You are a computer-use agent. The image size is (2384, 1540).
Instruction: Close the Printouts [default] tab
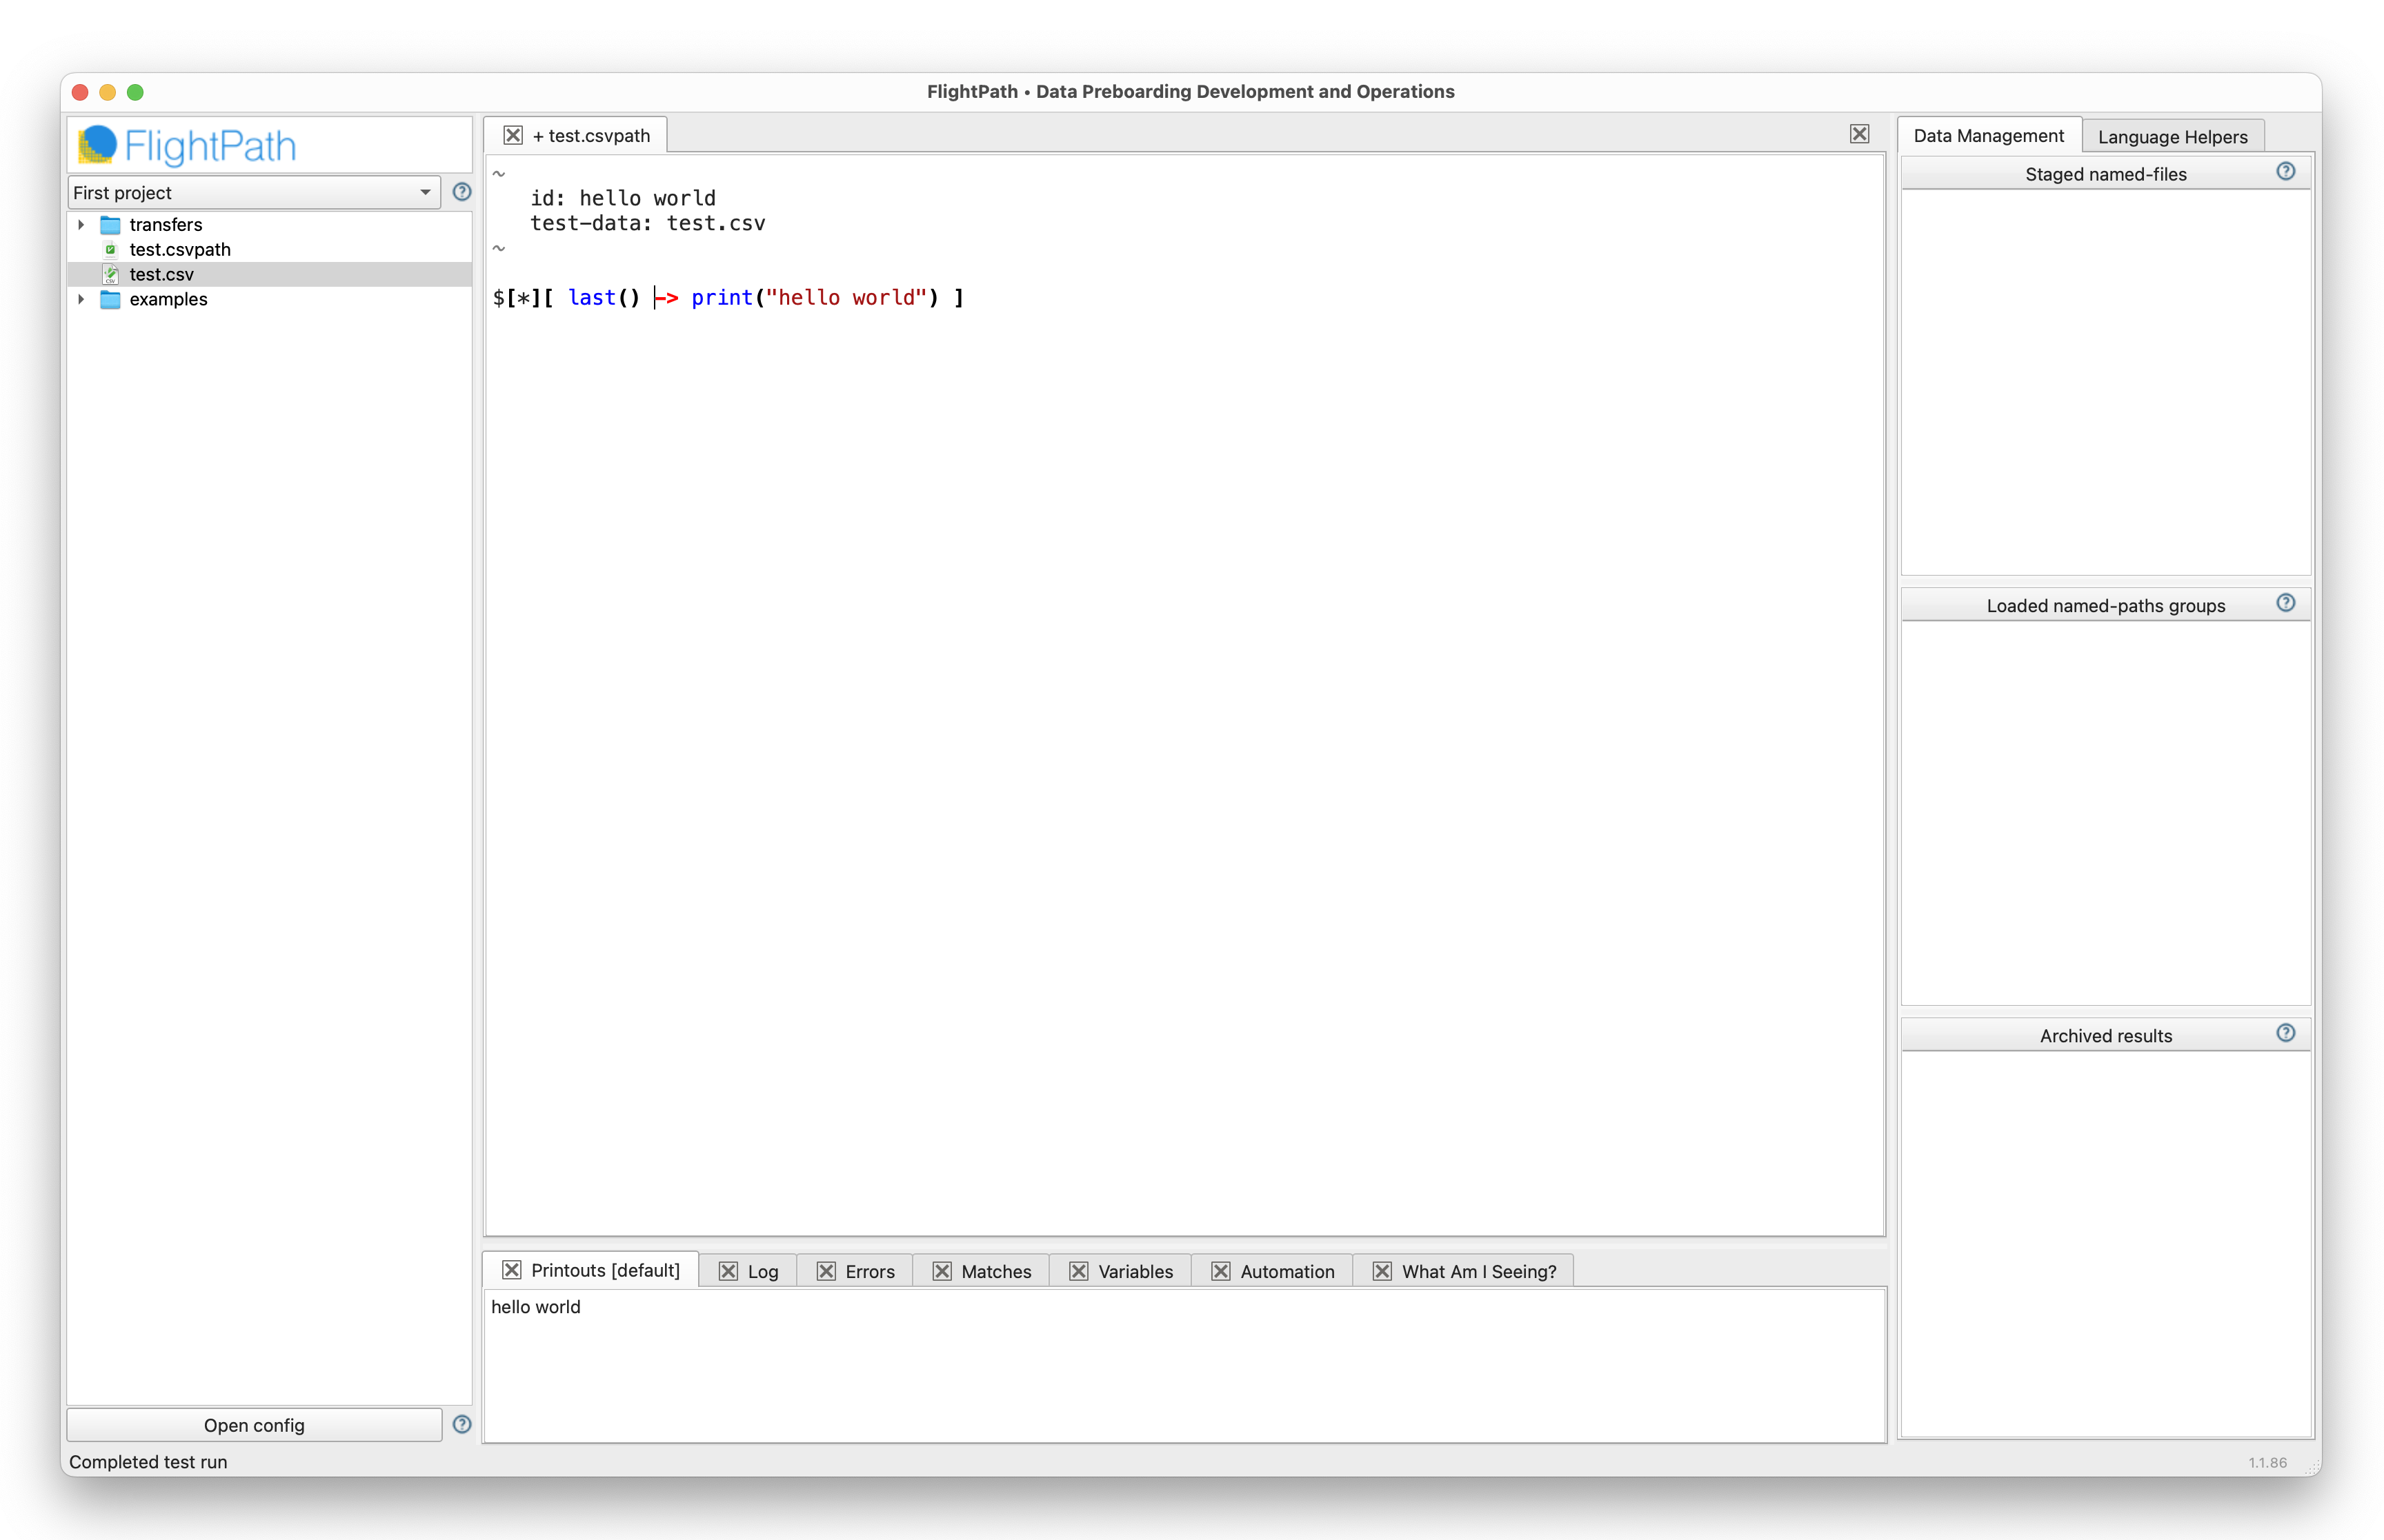coord(511,1270)
